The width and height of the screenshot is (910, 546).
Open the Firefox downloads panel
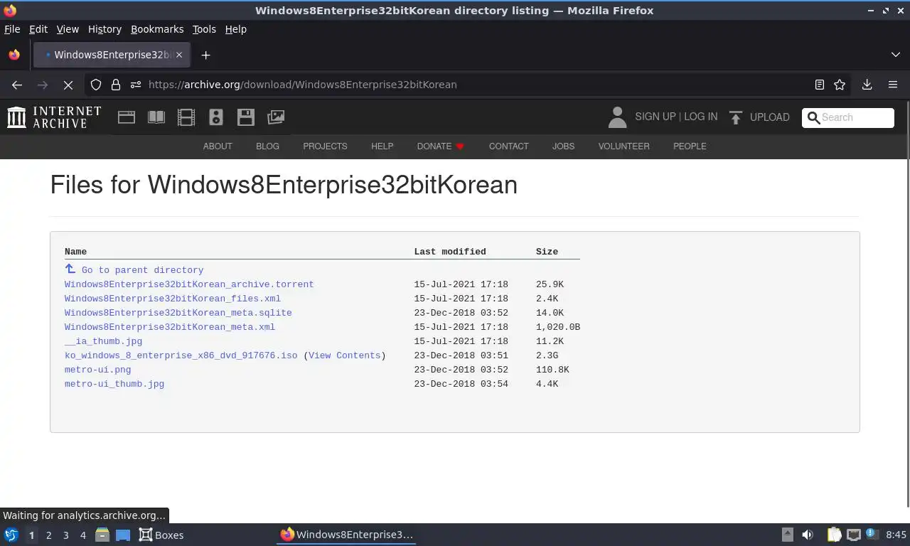pyautogui.click(x=867, y=85)
